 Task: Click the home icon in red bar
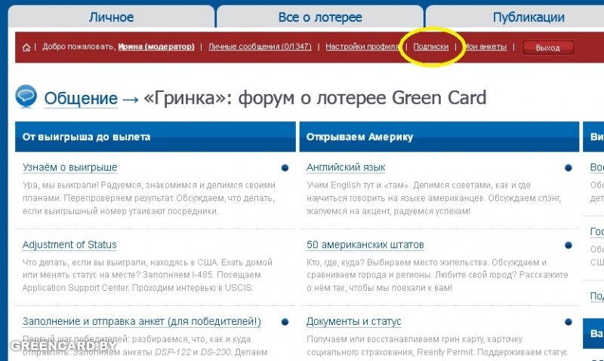point(26,47)
